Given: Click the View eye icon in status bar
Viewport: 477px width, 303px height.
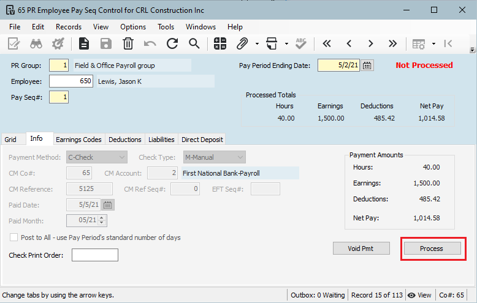Looking at the screenshot, I should [x=411, y=295].
